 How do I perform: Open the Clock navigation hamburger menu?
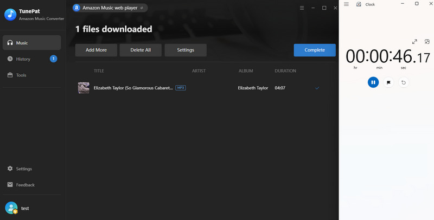pyautogui.click(x=346, y=4)
